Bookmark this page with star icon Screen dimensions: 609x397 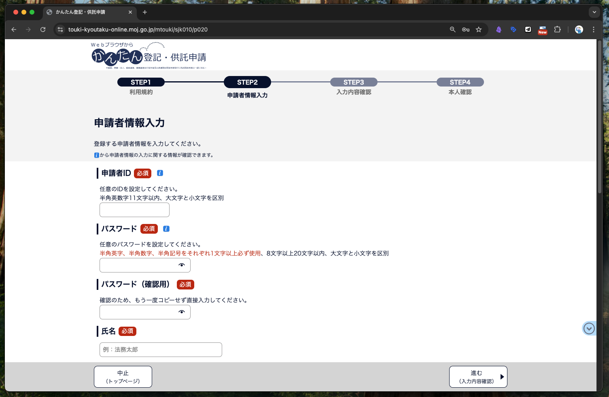[x=479, y=30]
